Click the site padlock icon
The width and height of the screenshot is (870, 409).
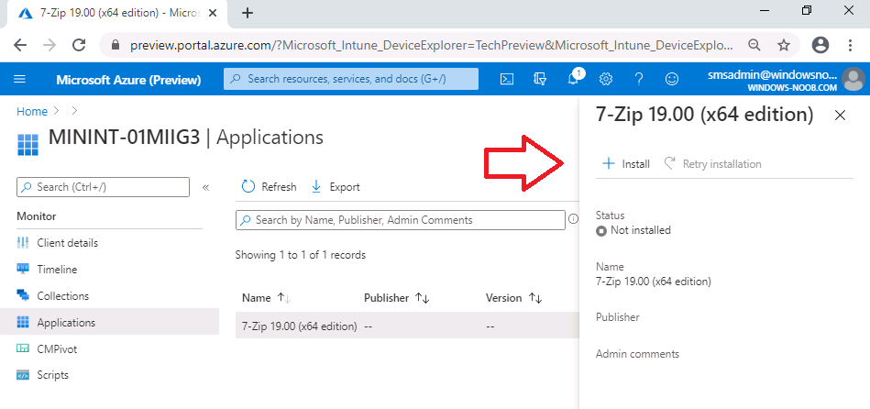(116, 45)
